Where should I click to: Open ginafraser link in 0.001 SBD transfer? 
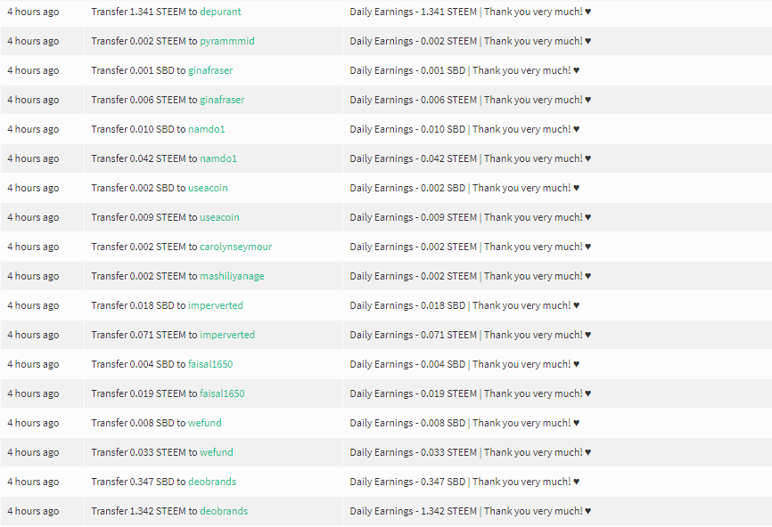(x=210, y=70)
